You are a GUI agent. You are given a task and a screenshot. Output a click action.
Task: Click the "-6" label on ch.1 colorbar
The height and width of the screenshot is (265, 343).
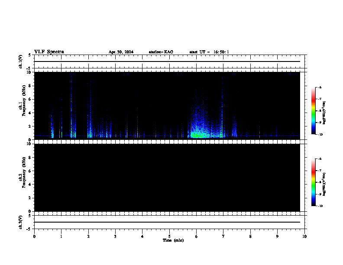[320, 87]
